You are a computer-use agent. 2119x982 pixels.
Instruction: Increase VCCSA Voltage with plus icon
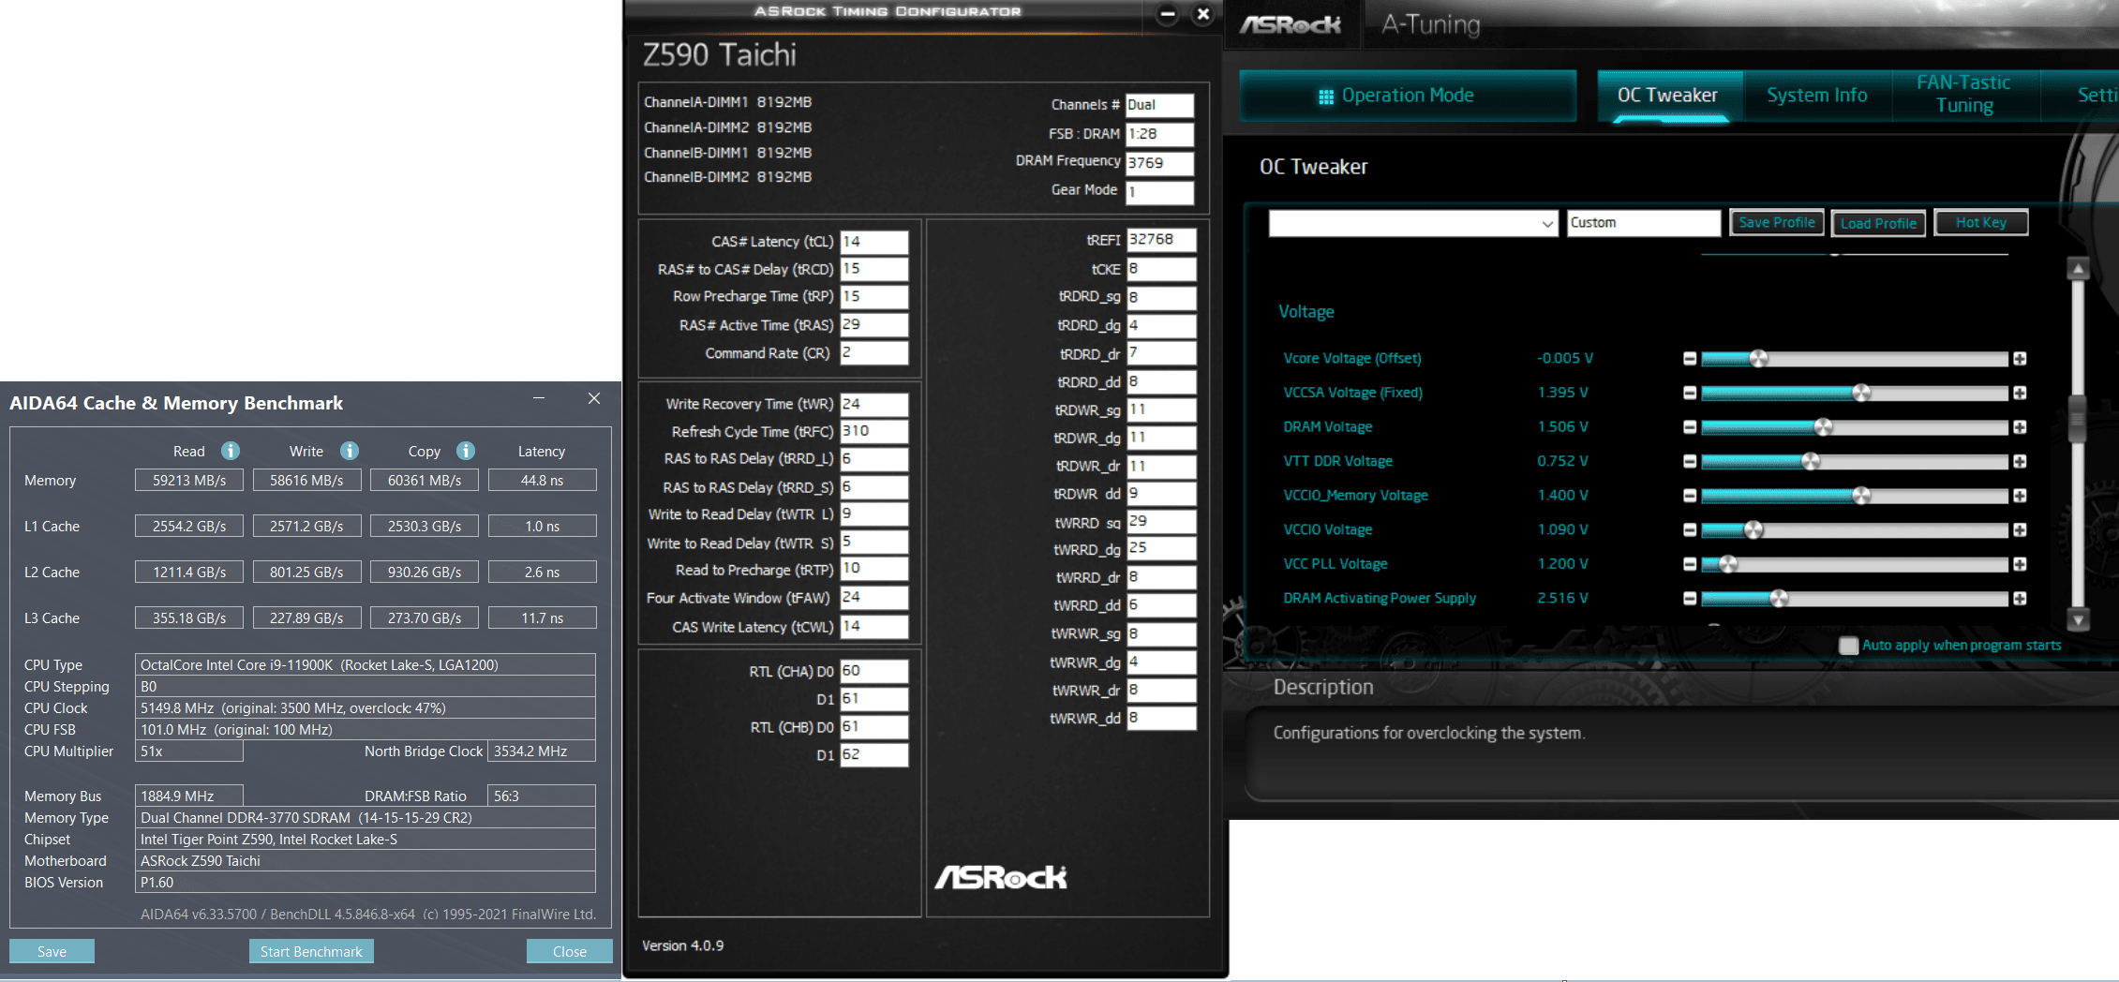(x=2020, y=393)
